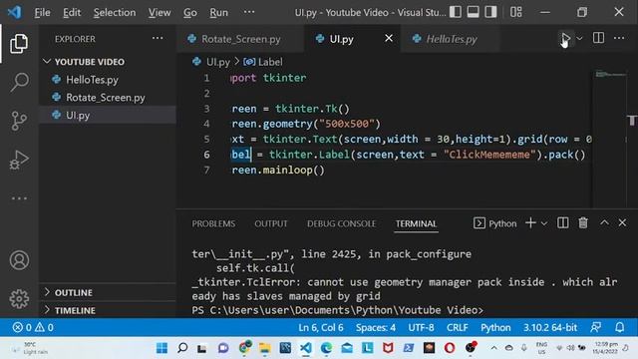Show additional views ellipsis in activity bar
The height and width of the screenshot is (359, 638).
pyautogui.click(x=19, y=198)
